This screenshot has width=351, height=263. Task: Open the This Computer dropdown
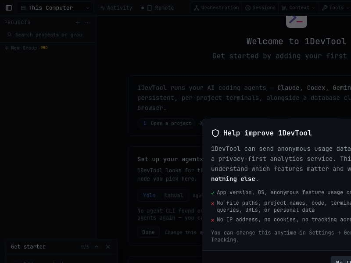(55, 8)
